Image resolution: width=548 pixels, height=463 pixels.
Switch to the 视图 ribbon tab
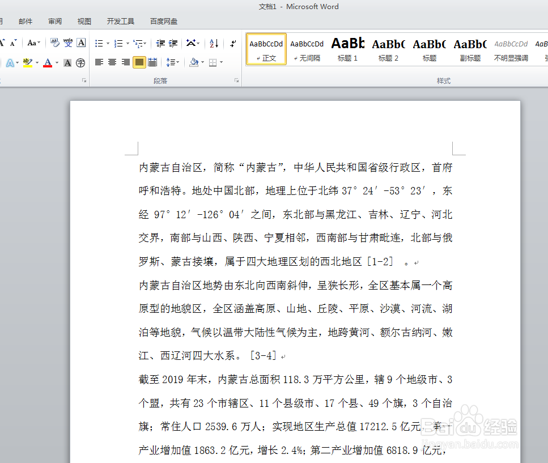pos(84,21)
